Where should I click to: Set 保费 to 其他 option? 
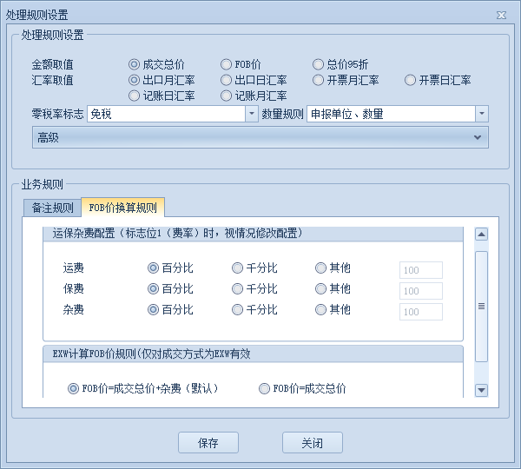(x=321, y=289)
